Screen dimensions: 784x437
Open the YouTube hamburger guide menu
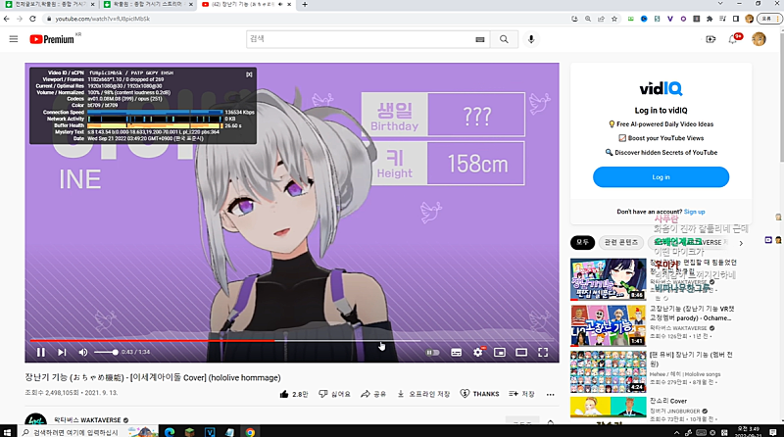pos(14,39)
